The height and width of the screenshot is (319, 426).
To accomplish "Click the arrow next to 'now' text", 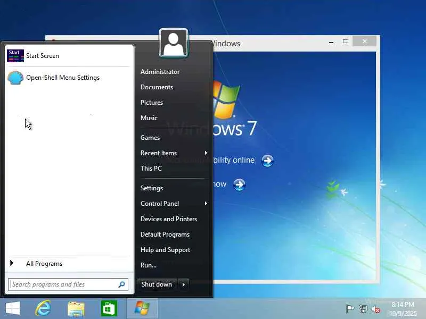I will 239,184.
